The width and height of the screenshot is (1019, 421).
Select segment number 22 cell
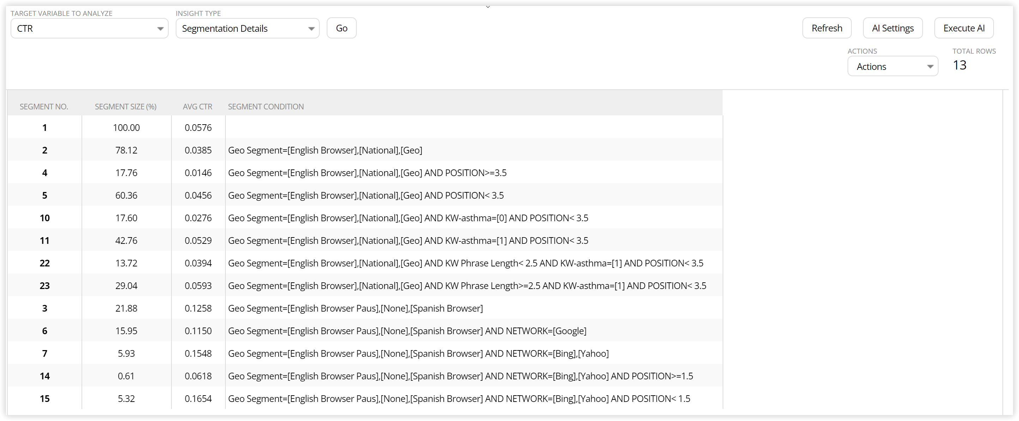click(45, 263)
